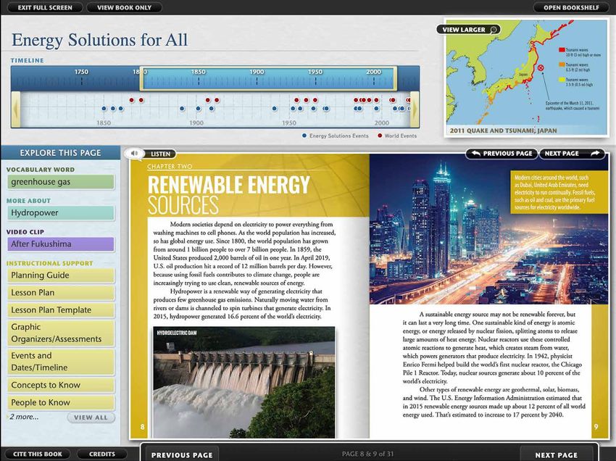Open the Lesson Plan link
Screen dimensions: 616x461
click(x=60, y=293)
